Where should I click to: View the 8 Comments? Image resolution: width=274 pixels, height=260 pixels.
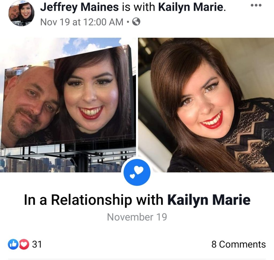238,244
